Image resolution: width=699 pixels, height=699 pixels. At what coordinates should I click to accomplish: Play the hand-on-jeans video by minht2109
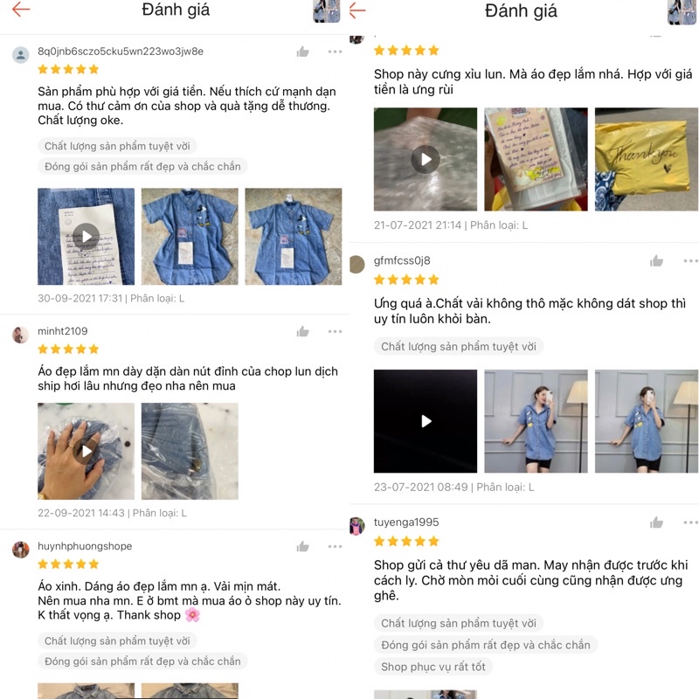point(86,451)
